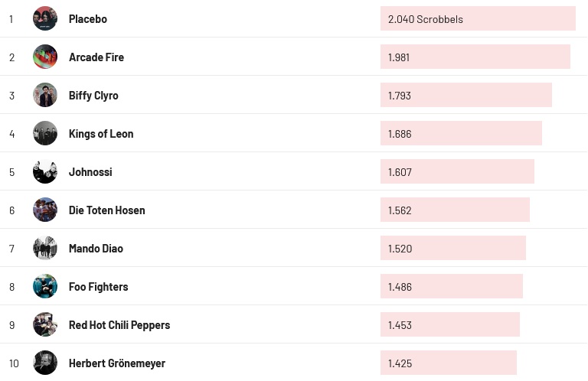The image size is (588, 381).
Task: Click Johnossi's black-and-white avatar
Action: [x=45, y=171]
